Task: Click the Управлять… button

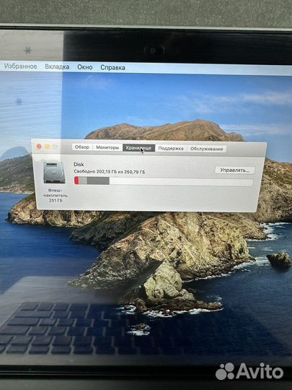Action: click(x=235, y=170)
